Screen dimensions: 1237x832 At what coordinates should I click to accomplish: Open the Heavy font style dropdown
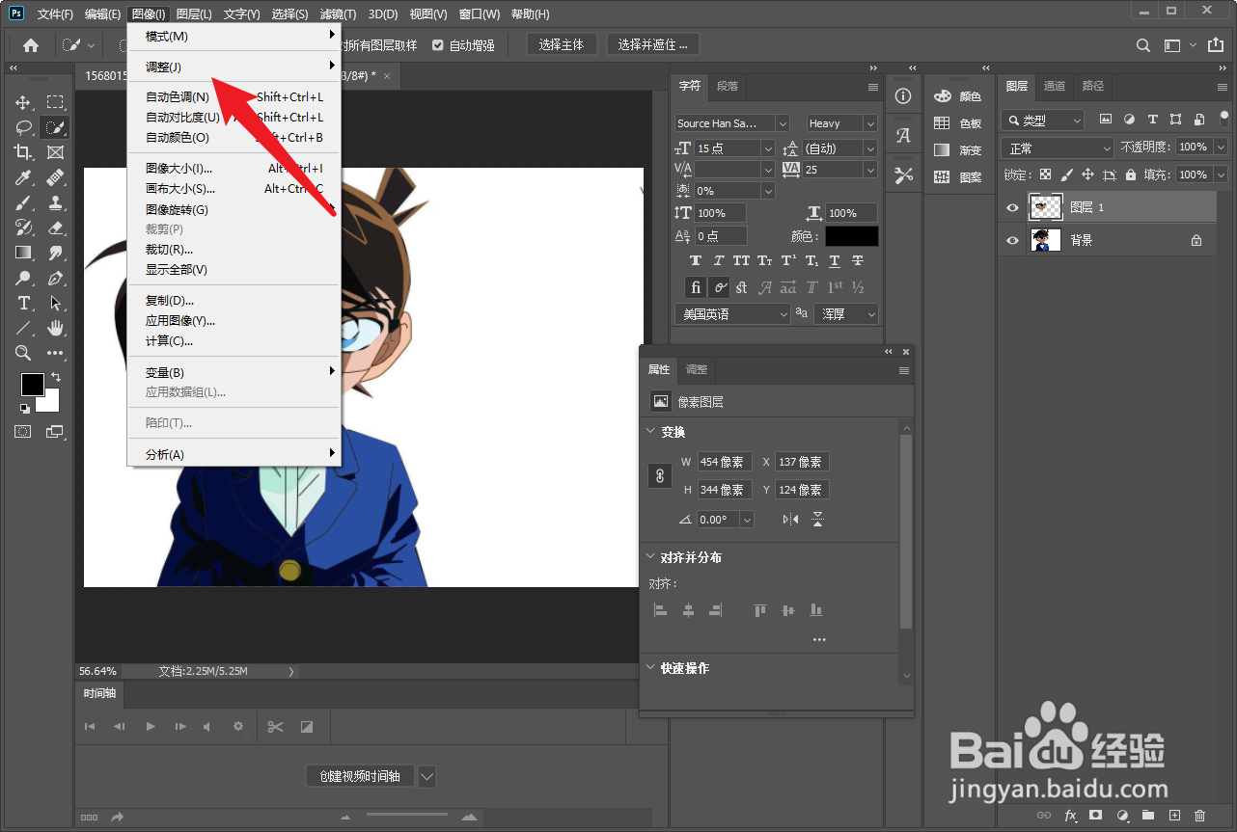click(870, 123)
